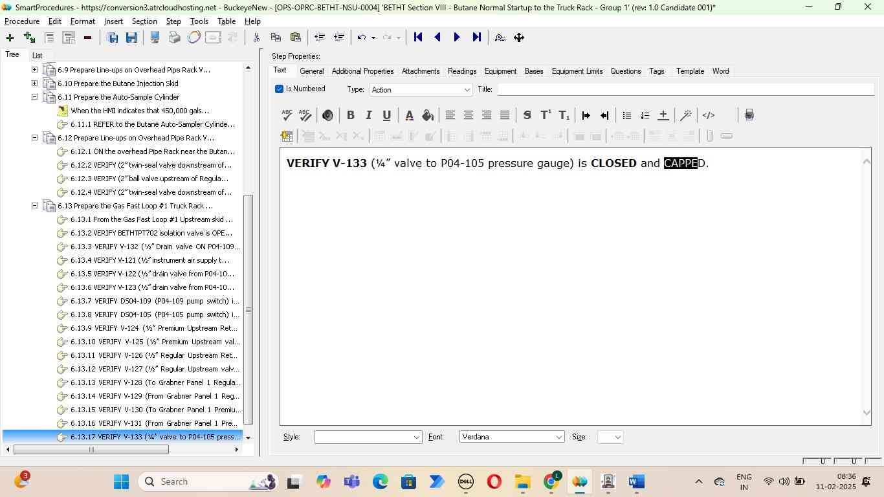Viewport: 884px width, 497px height.
Task: Toggle italic formatting
Action: coord(368,115)
